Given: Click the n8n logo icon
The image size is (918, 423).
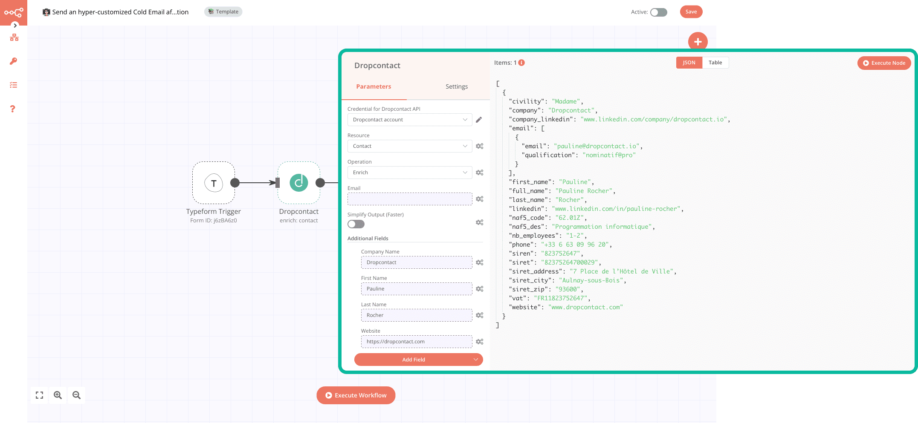Looking at the screenshot, I should 13,12.
